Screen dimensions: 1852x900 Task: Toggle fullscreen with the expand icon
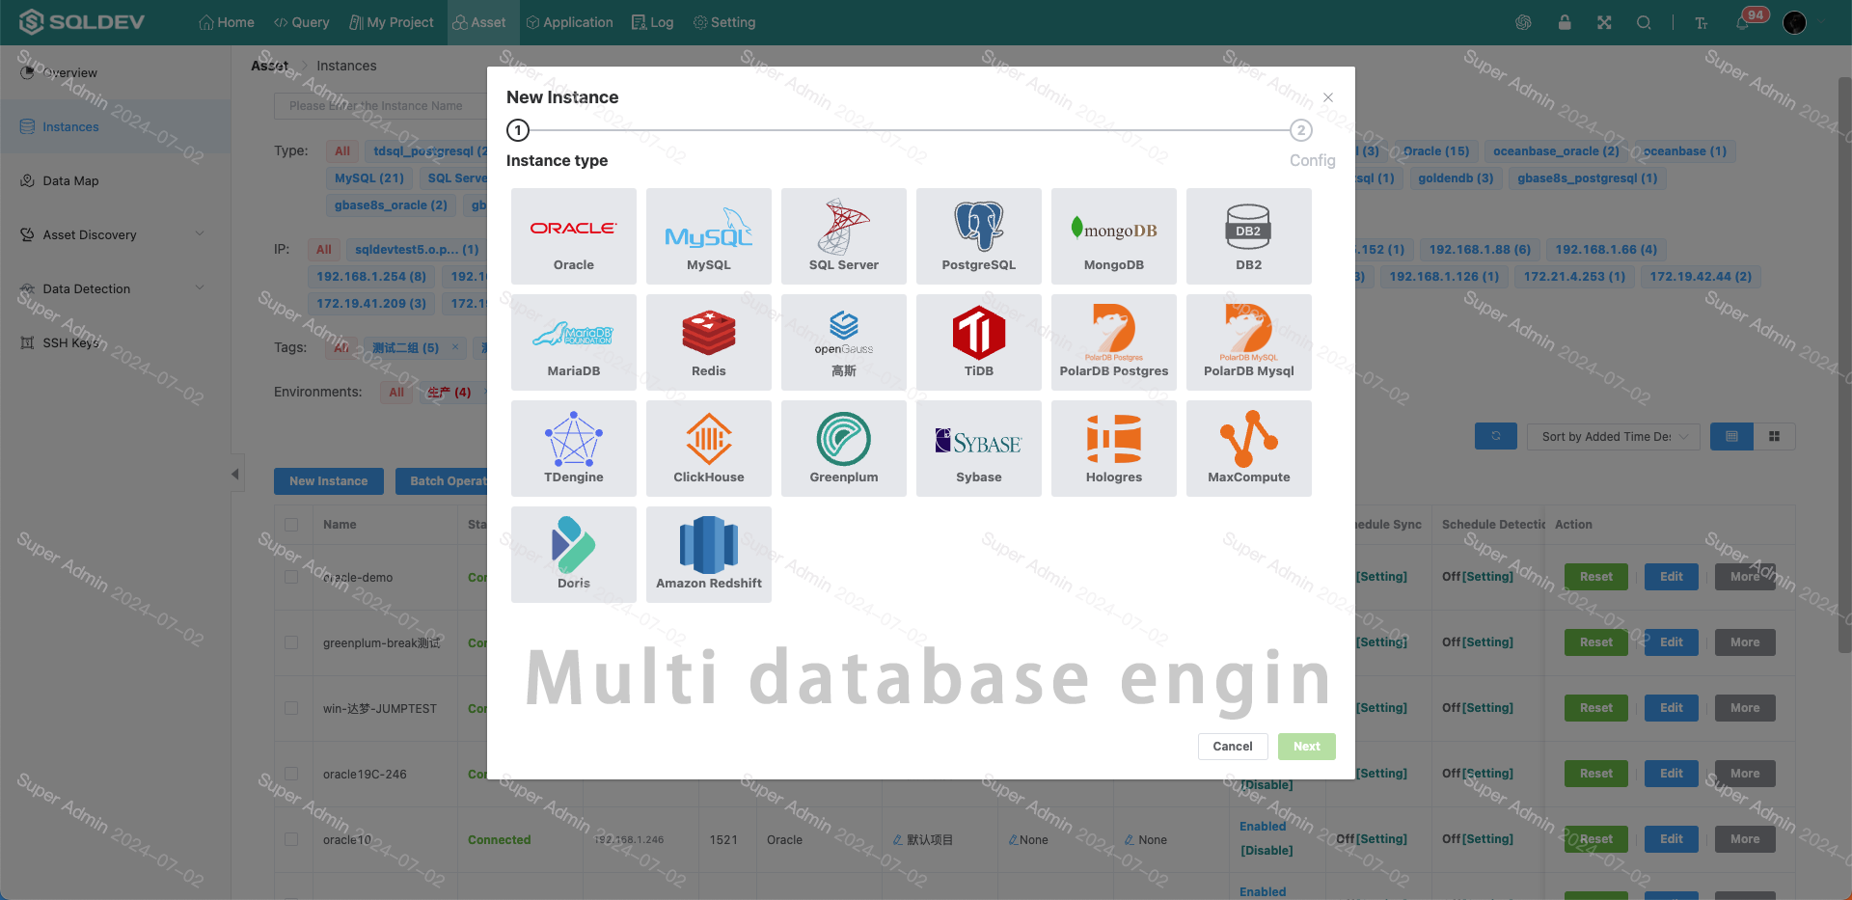pyautogui.click(x=1604, y=22)
